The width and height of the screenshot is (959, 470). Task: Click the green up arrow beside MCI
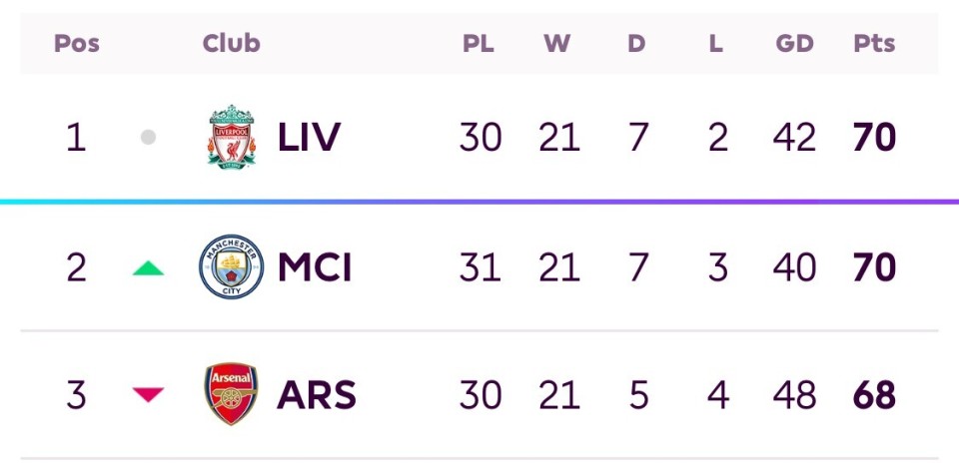coord(148,267)
